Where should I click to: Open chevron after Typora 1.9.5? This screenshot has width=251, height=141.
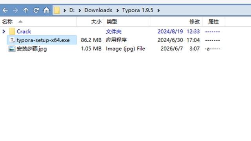[158, 11]
